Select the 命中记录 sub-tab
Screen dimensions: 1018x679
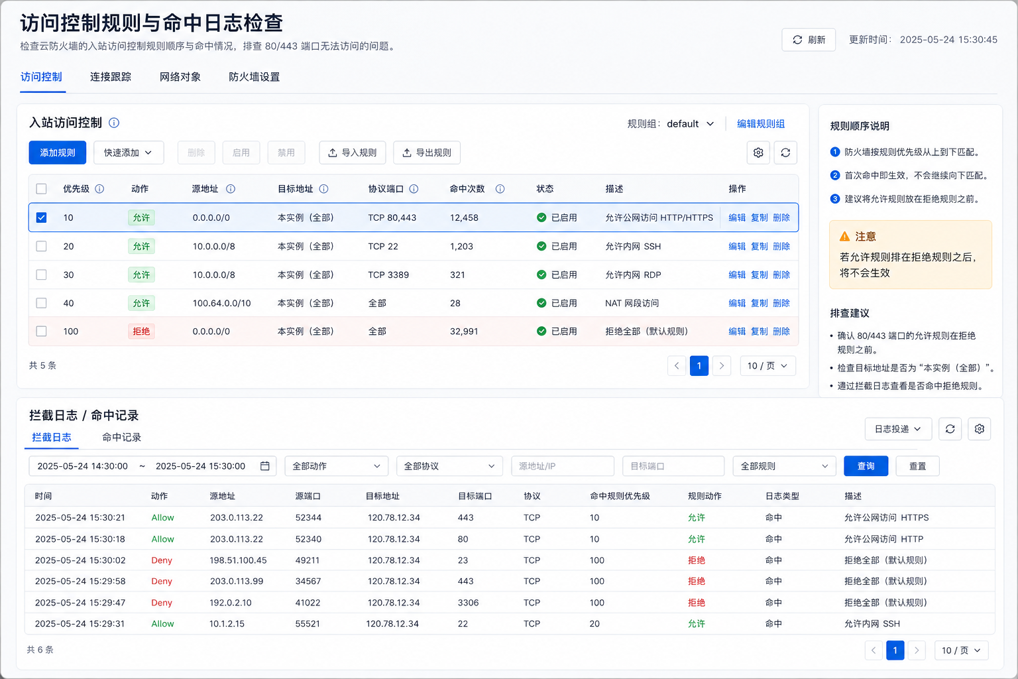tap(122, 438)
